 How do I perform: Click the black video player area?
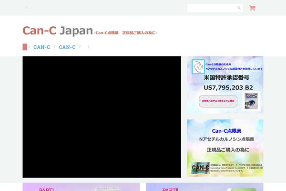point(102,117)
